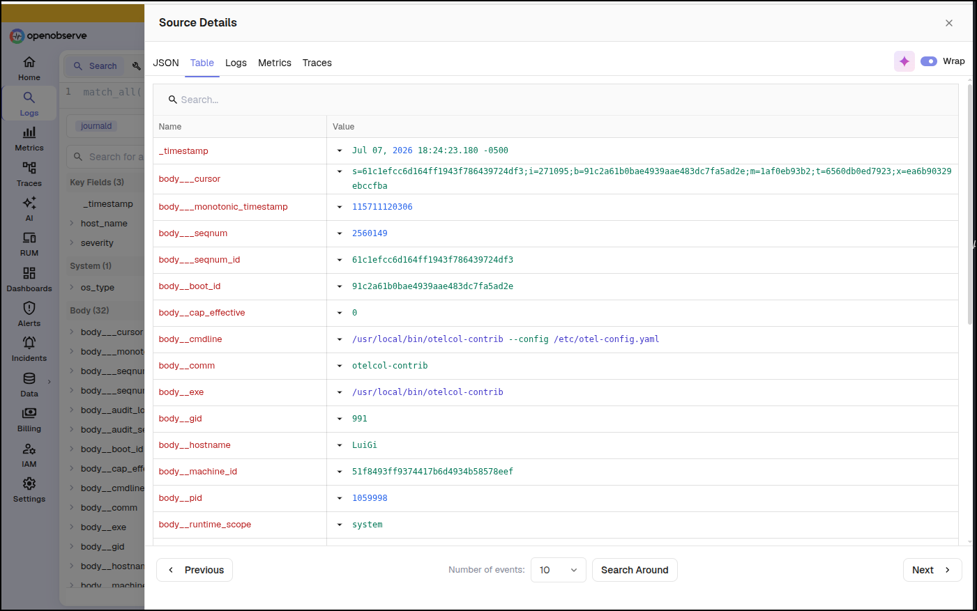Open the AI sparkle assistant button
This screenshot has height=611, width=977.
(x=904, y=61)
